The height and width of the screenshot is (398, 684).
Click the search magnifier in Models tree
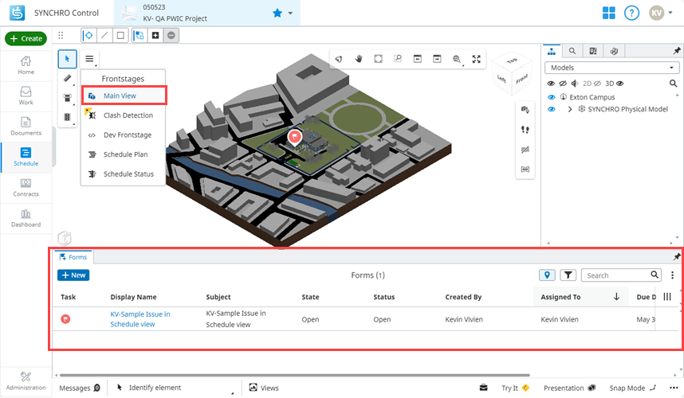(673, 83)
